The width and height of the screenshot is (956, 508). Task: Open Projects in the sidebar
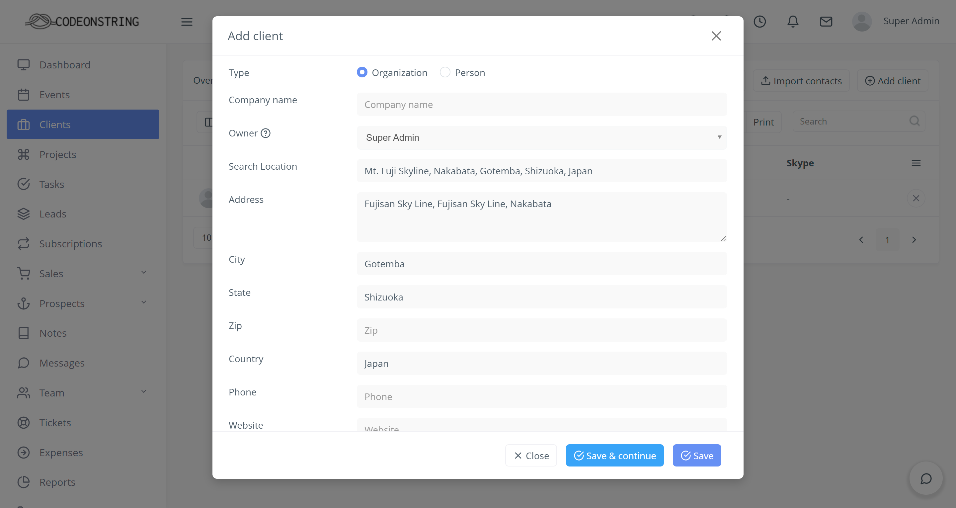pos(83,154)
